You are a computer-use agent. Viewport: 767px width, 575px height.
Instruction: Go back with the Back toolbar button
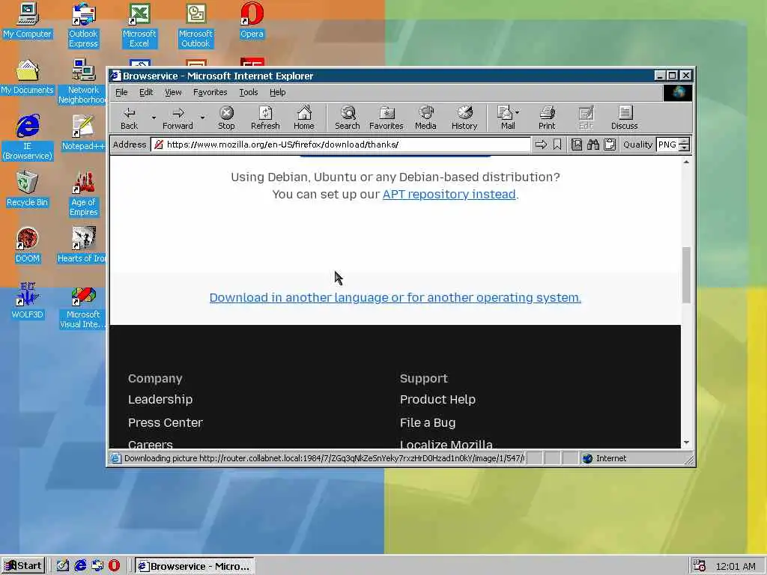[129, 118]
